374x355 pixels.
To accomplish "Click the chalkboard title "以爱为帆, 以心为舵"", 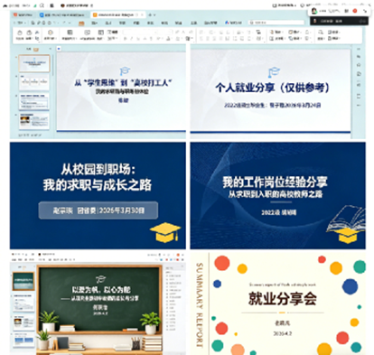I will pos(101,290).
